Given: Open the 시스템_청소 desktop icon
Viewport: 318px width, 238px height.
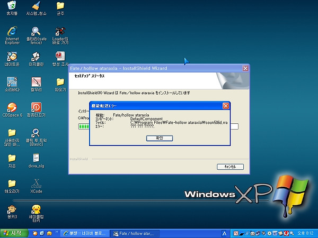Looking at the screenshot, I should tap(36, 7).
